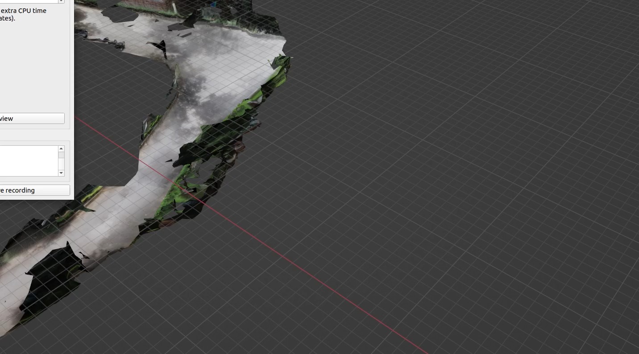Click the "extra CPU time" description text
639x354 pixels.
click(22, 10)
